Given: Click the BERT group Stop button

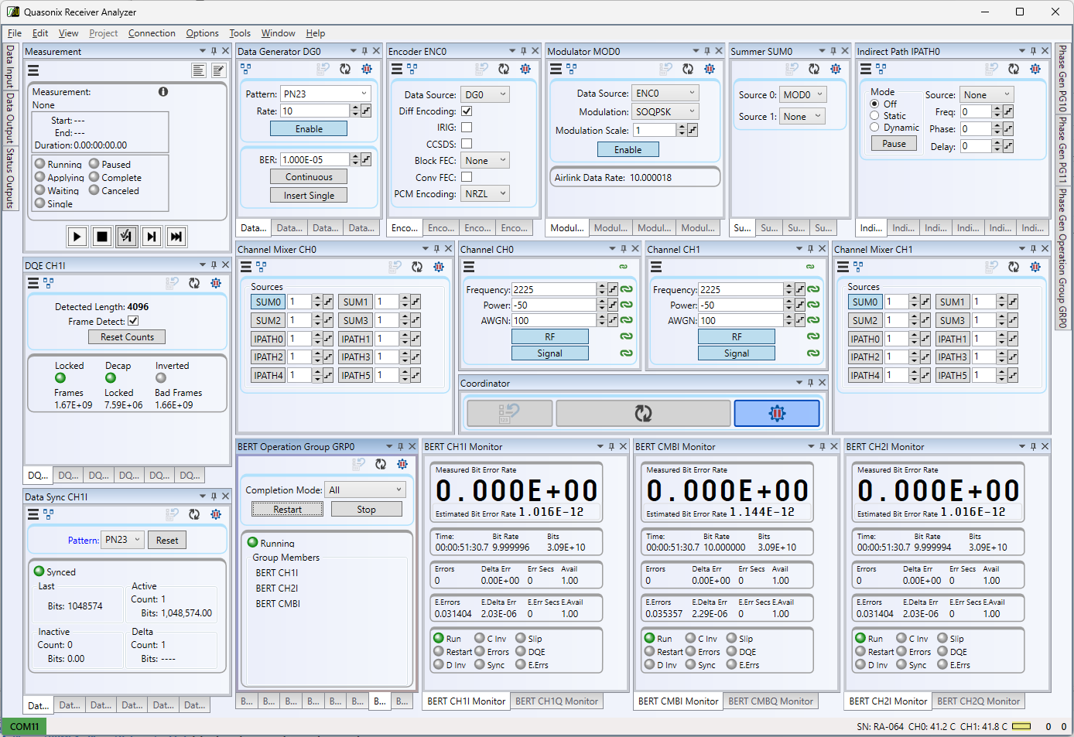Looking at the screenshot, I should pyautogui.click(x=367, y=509).
